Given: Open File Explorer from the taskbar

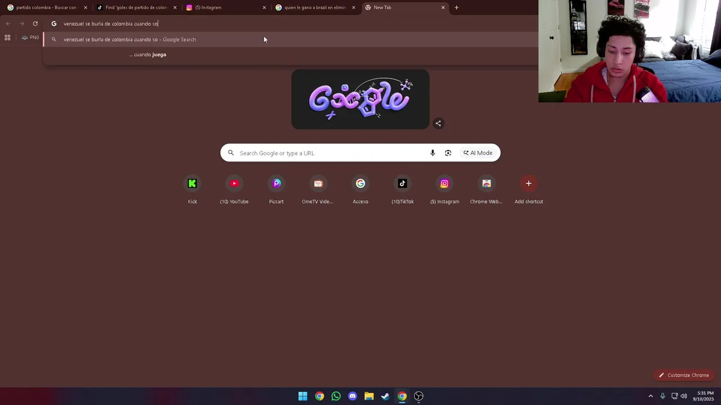Looking at the screenshot, I should coord(369,396).
